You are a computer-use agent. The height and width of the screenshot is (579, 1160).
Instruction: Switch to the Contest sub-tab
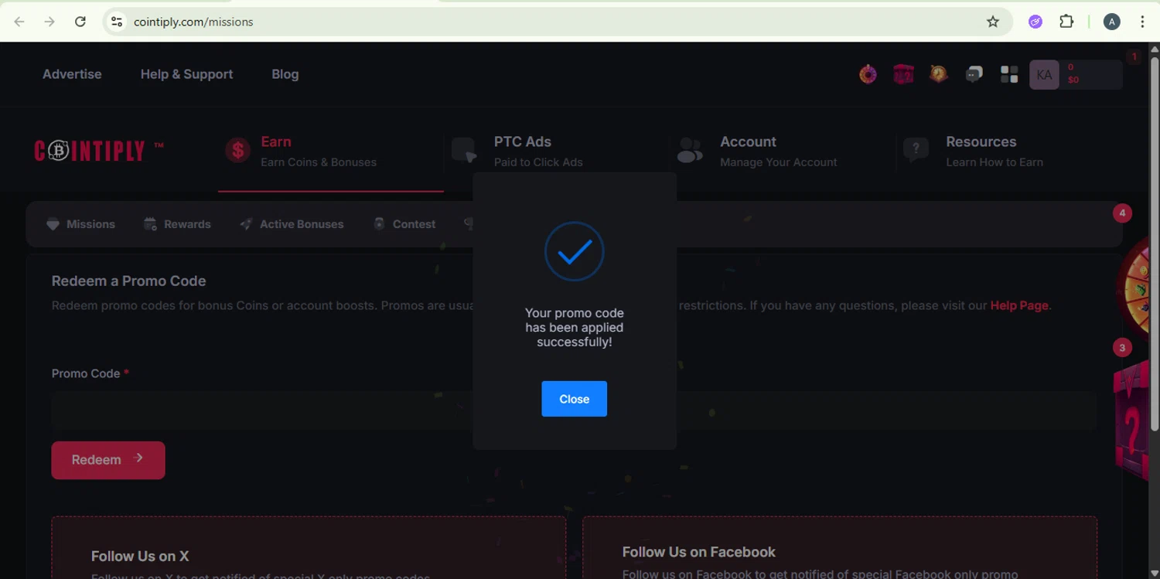click(x=404, y=224)
